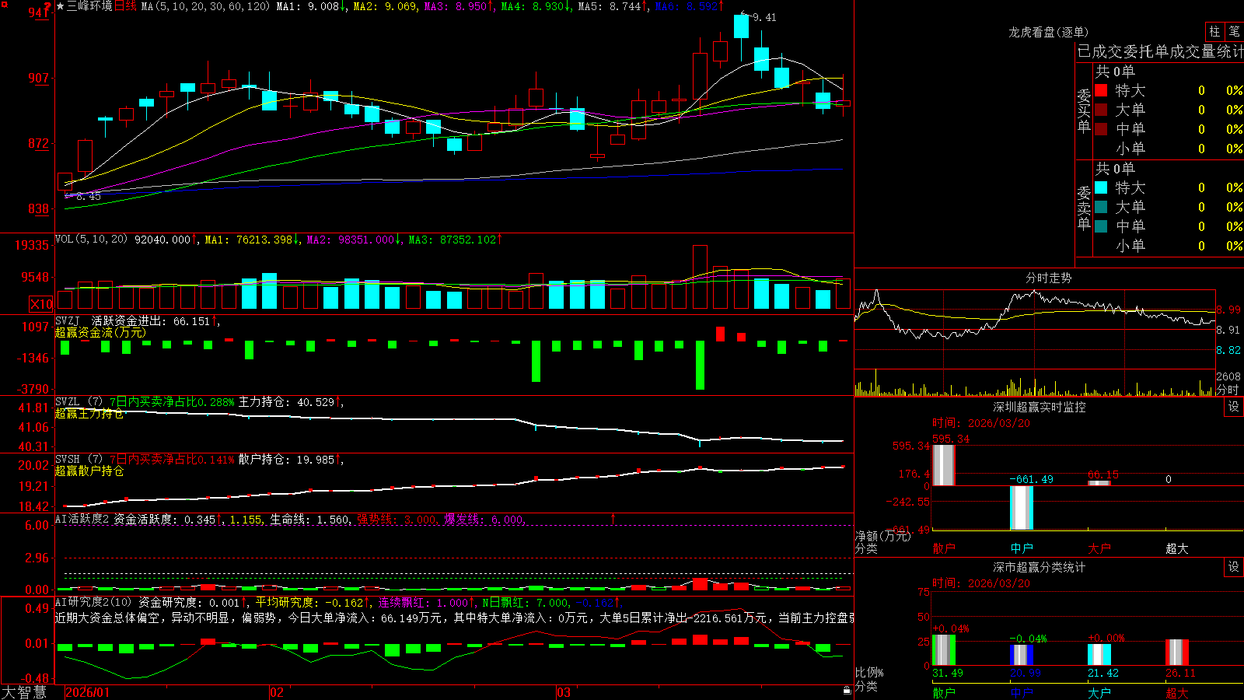Click the 超大 26.11 bar in 深市超赢分类统计
Image resolution: width=1244 pixels, height=700 pixels.
(x=1176, y=653)
